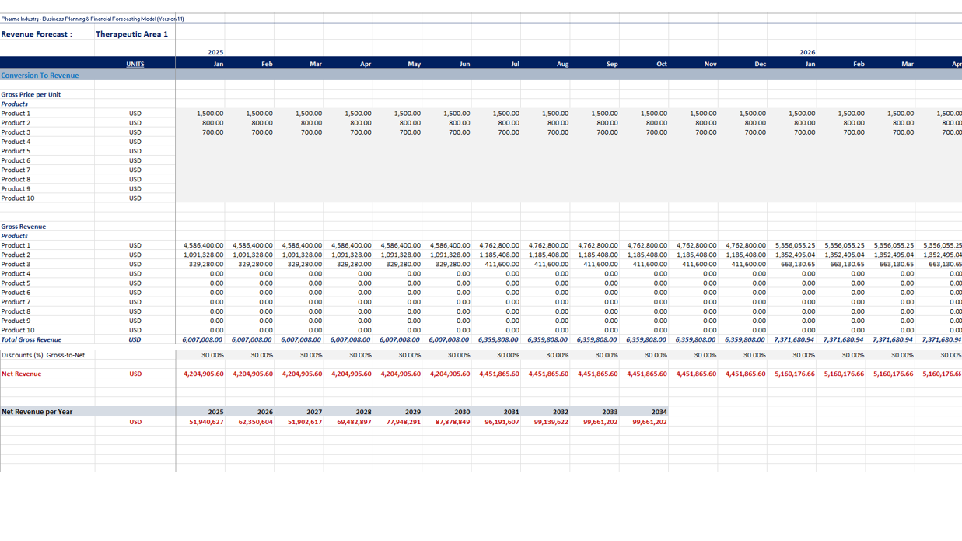Image resolution: width=962 pixels, height=541 pixels.
Task: Click the 2025 year label above Jan
Action: tap(215, 52)
